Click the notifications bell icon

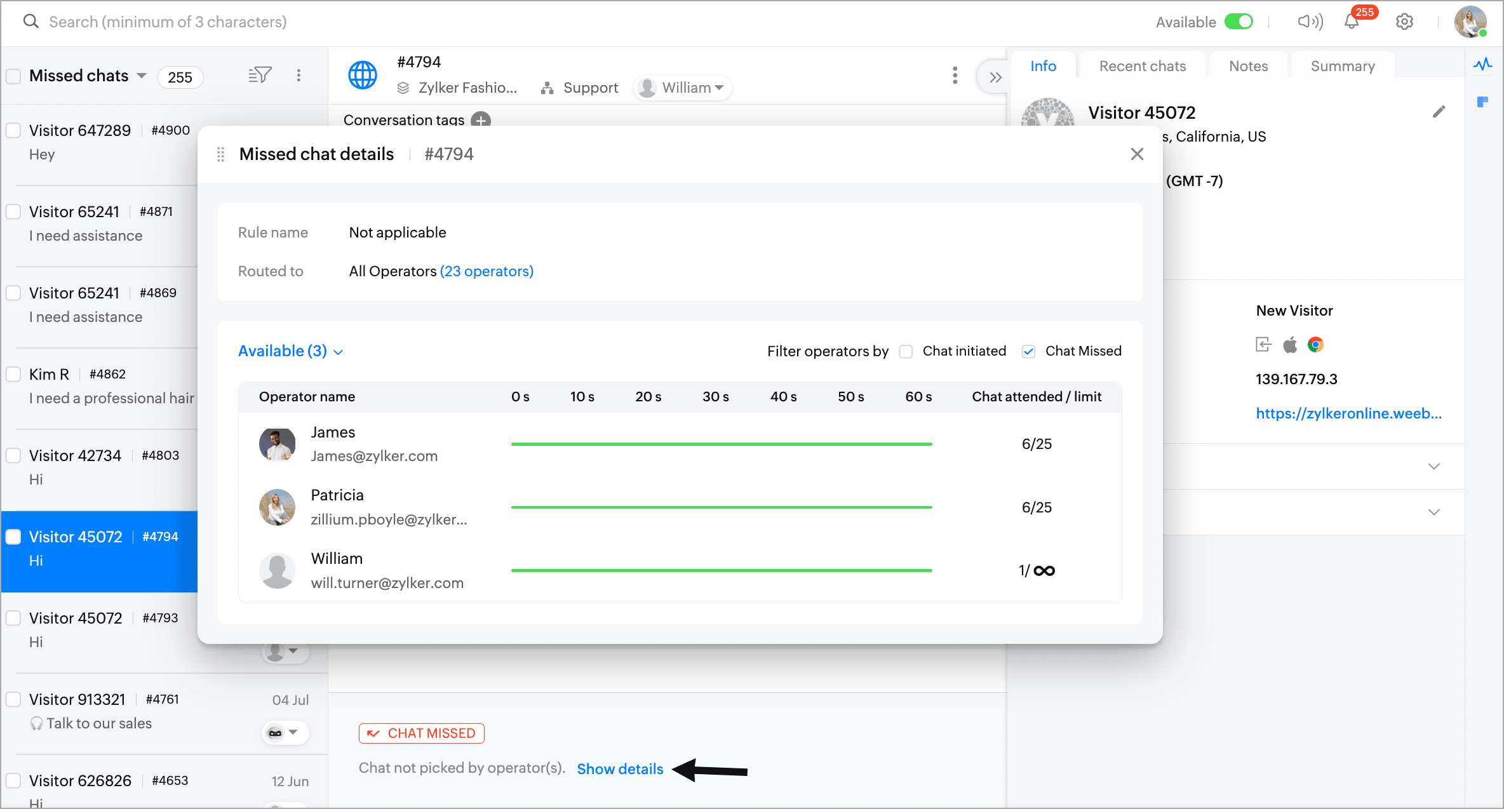coord(1351,22)
